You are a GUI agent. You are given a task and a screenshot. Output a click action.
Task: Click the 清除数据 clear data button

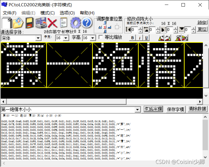(198, 109)
